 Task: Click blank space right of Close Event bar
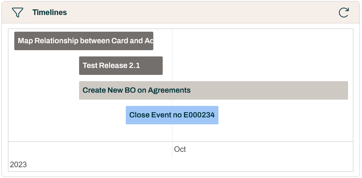point(284,115)
